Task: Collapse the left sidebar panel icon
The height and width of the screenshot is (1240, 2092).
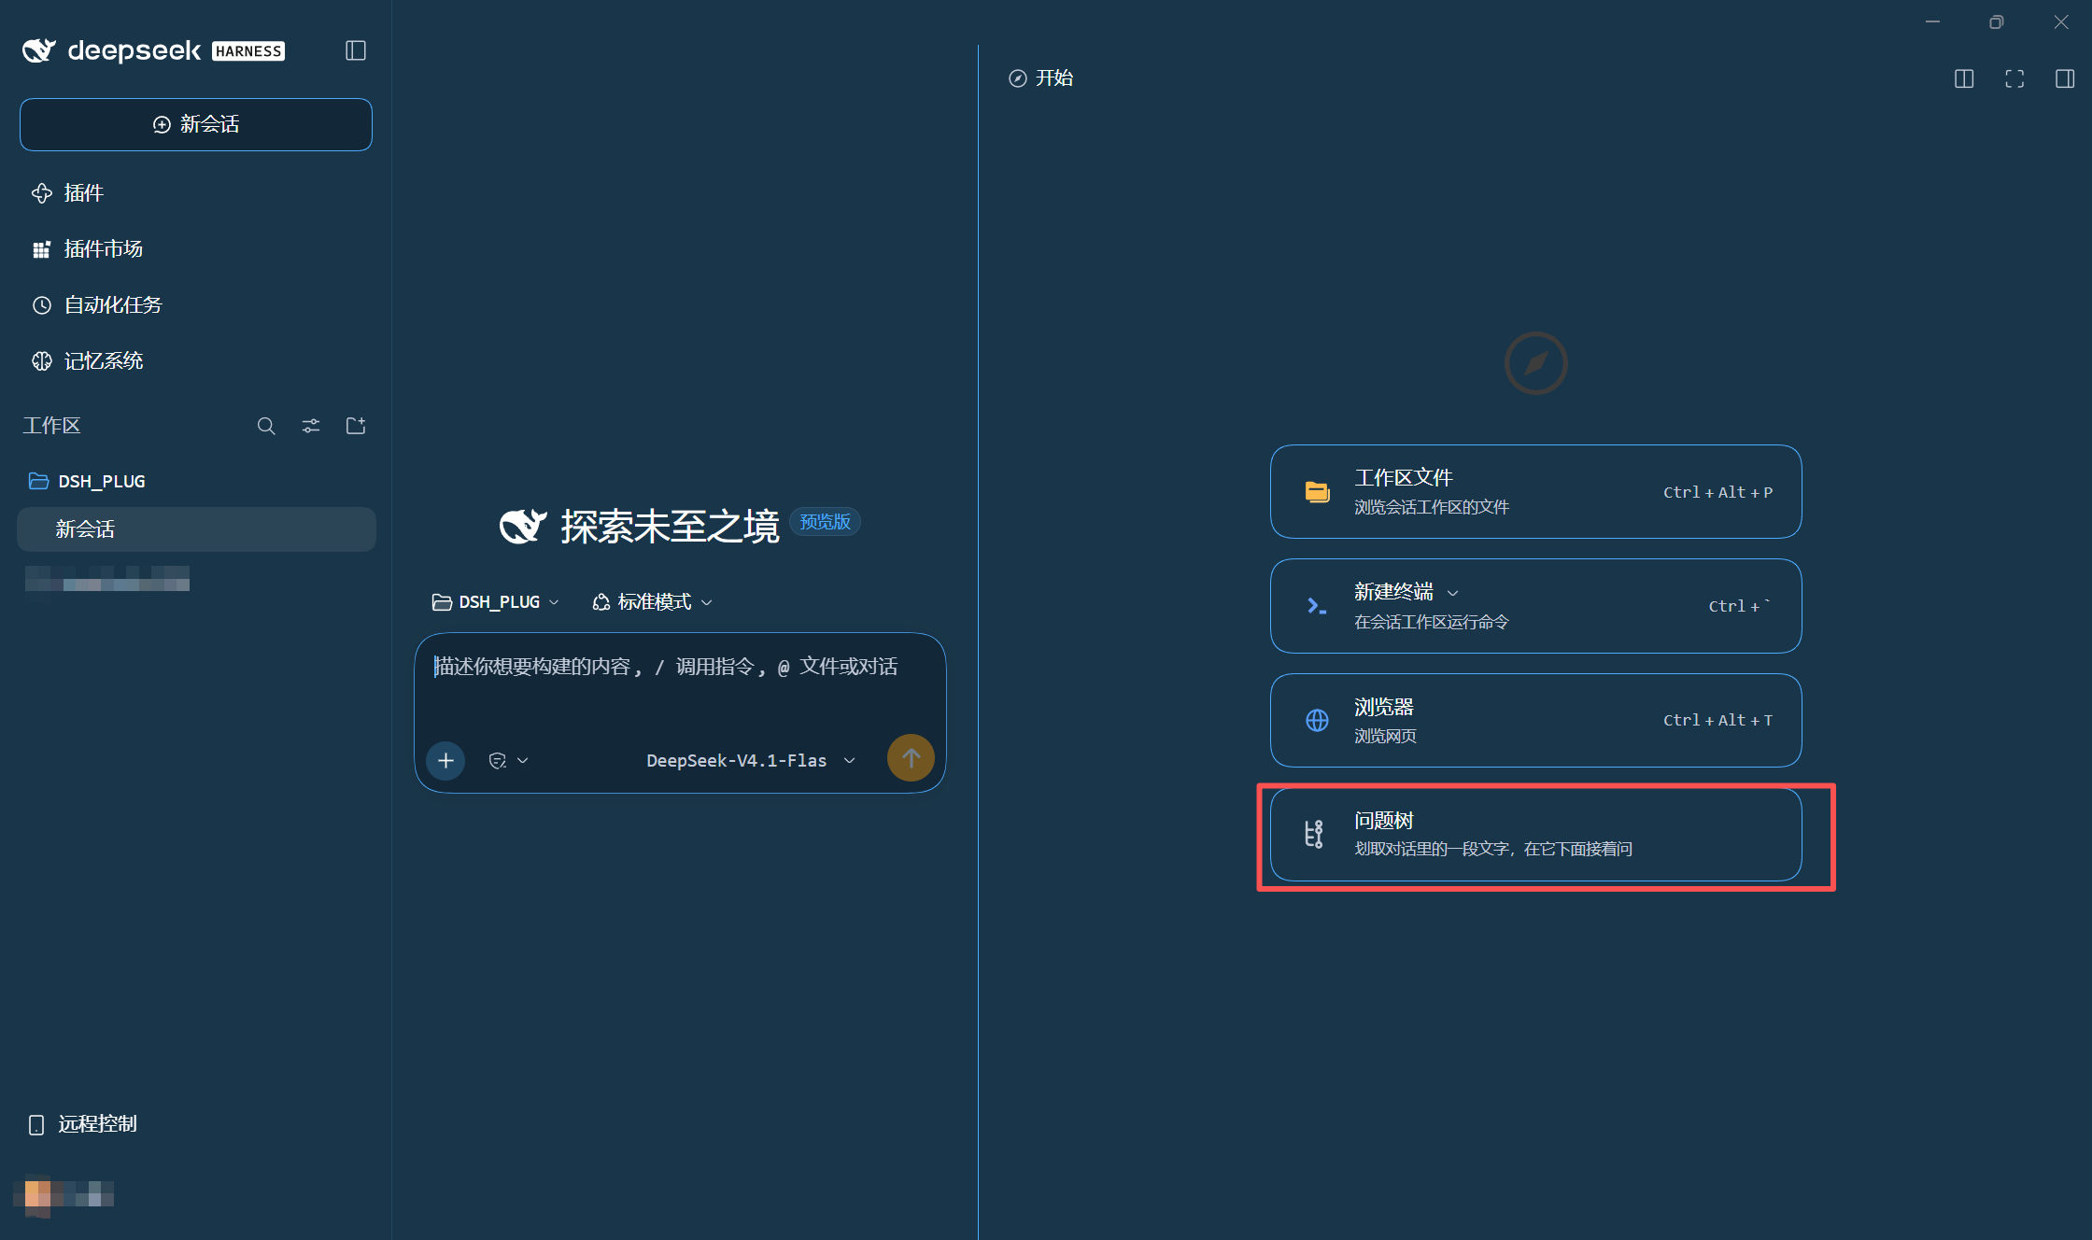Action: 355,50
